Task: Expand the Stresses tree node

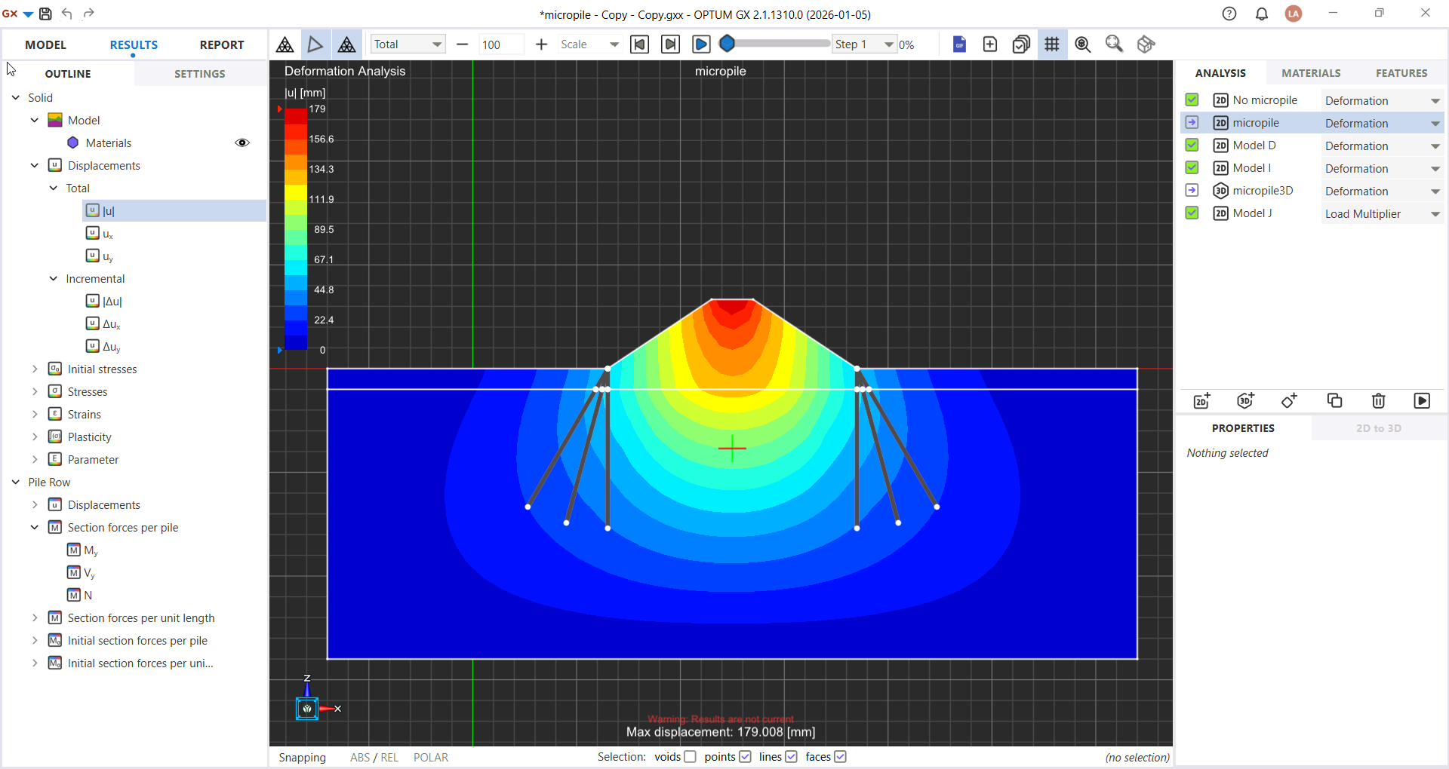Action: coord(35,391)
